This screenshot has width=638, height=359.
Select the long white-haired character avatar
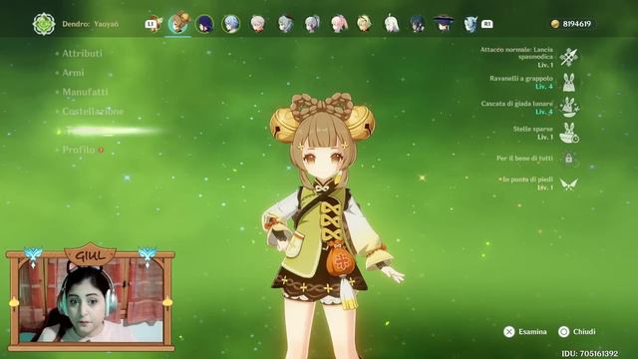[x=391, y=24]
